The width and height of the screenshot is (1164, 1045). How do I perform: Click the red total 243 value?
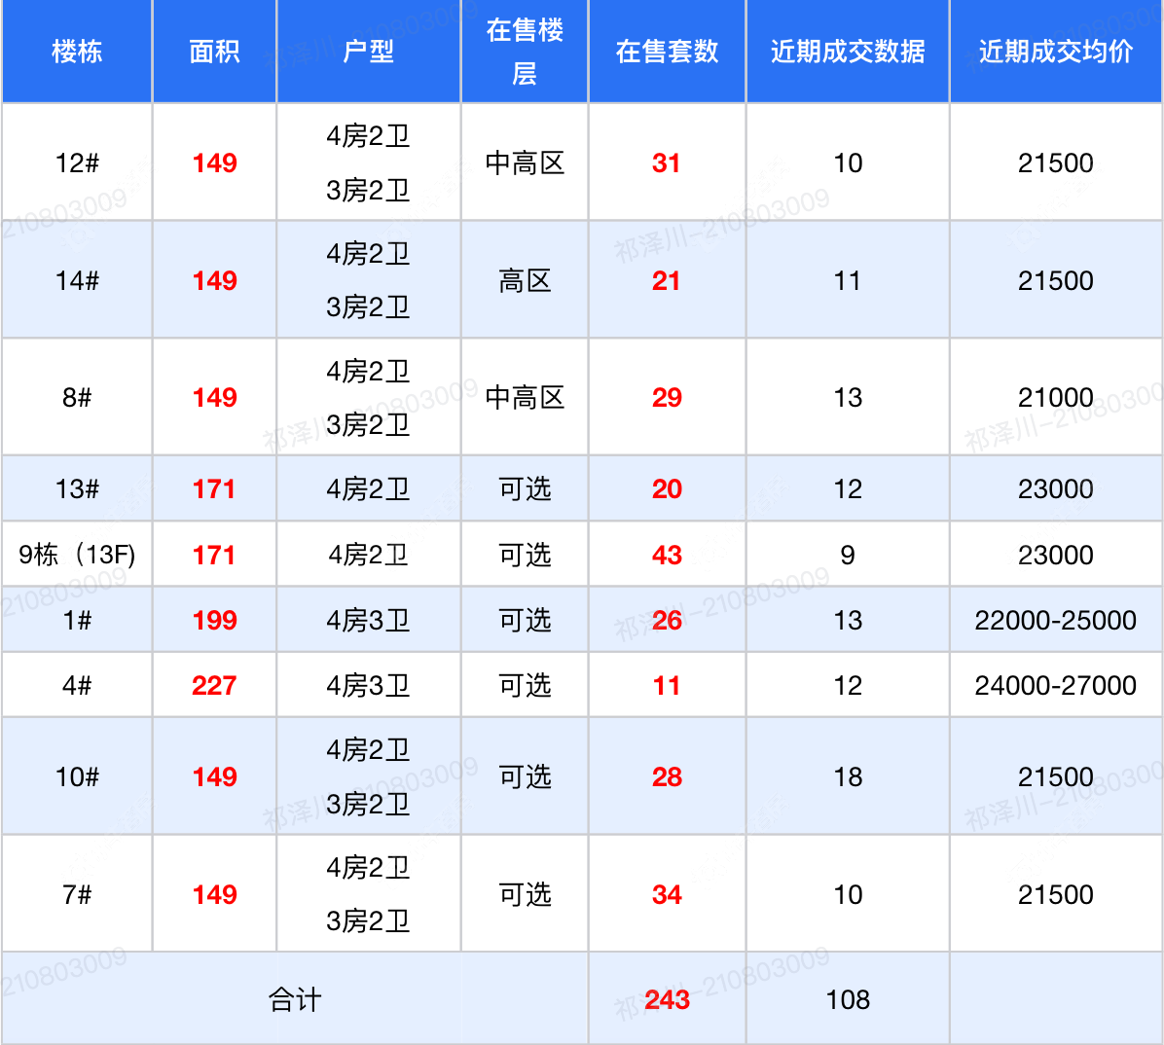click(x=666, y=998)
